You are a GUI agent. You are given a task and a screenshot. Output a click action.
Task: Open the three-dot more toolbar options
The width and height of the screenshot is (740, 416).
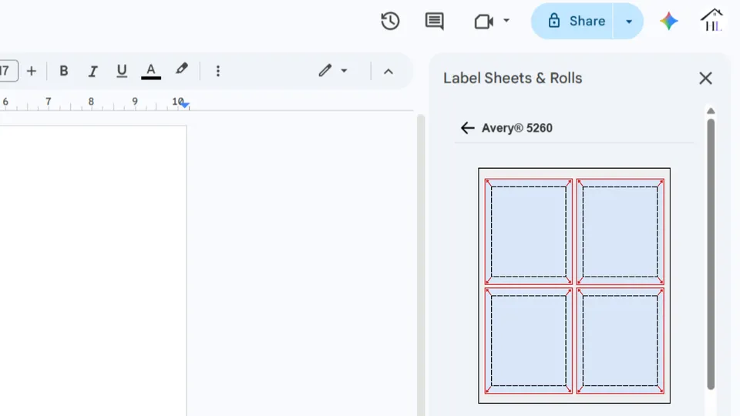[x=217, y=71]
